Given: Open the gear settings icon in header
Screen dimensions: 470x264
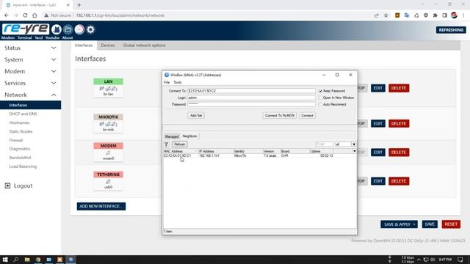Looking at the screenshot, I should (x=90, y=29).
